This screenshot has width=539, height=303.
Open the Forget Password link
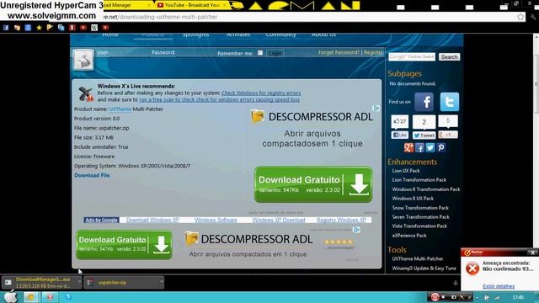tap(339, 52)
